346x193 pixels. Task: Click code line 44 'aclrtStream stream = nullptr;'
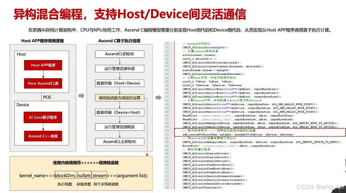click(206, 70)
